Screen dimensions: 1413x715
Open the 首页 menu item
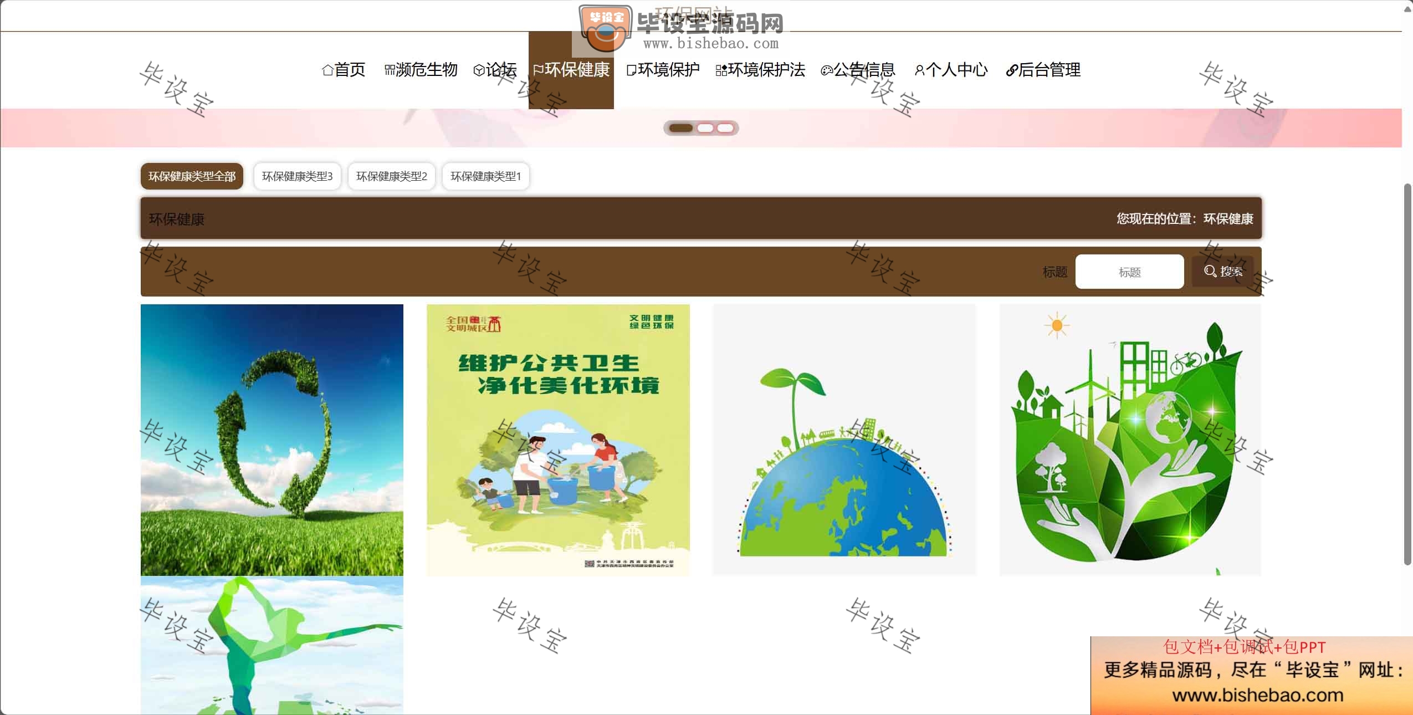tap(344, 70)
